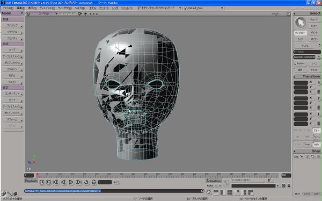Click the センター (Center) select button
Image resolution: width=322 pixels, height=201 pixels.
click(x=314, y=26)
